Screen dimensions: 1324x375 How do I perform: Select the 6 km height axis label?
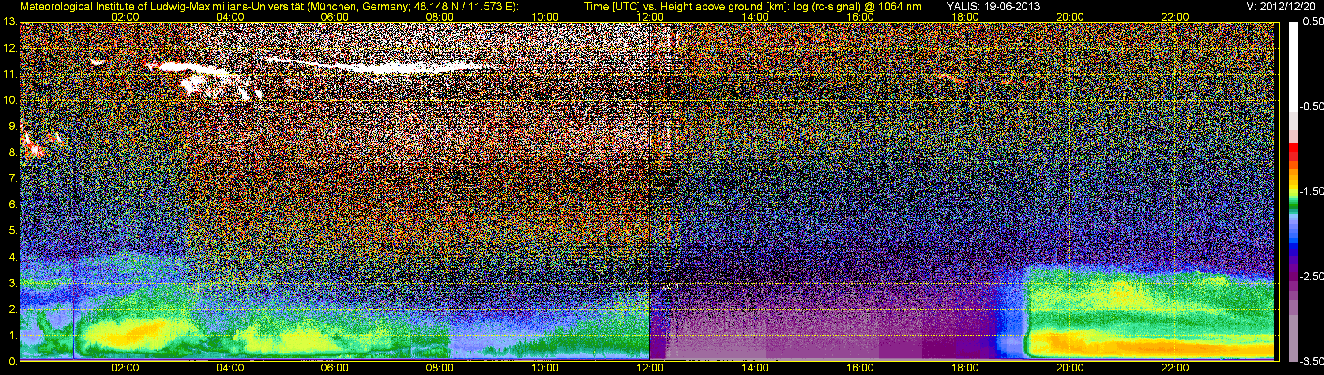click(12, 205)
